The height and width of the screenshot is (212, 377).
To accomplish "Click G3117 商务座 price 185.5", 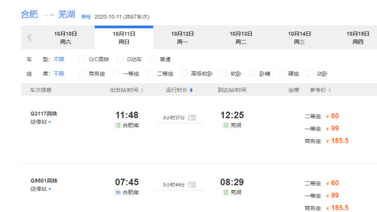I will point(340,141).
